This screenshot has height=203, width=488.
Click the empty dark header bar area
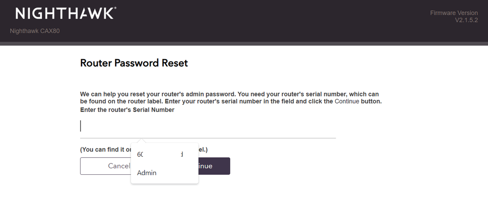point(269,20)
